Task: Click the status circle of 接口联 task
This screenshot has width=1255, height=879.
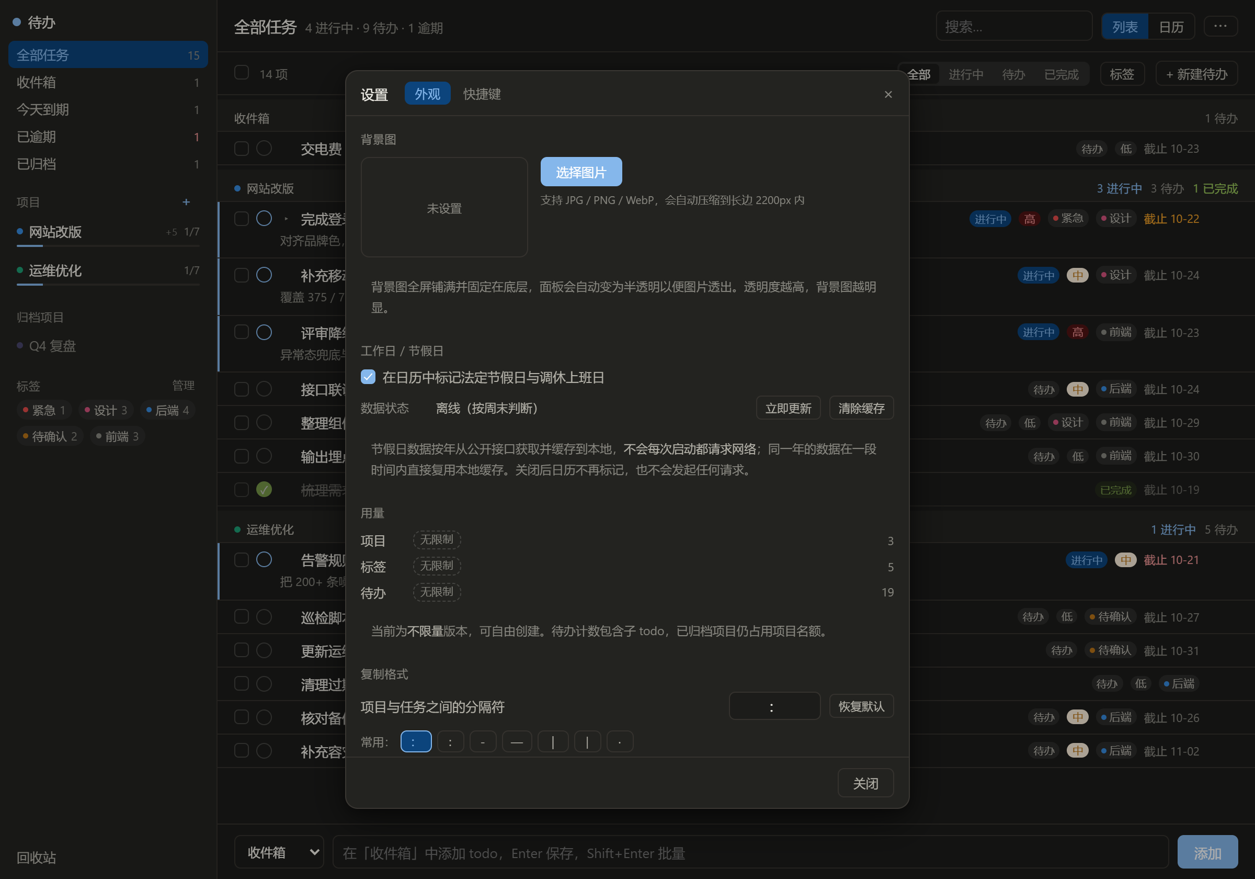Action: point(264,389)
